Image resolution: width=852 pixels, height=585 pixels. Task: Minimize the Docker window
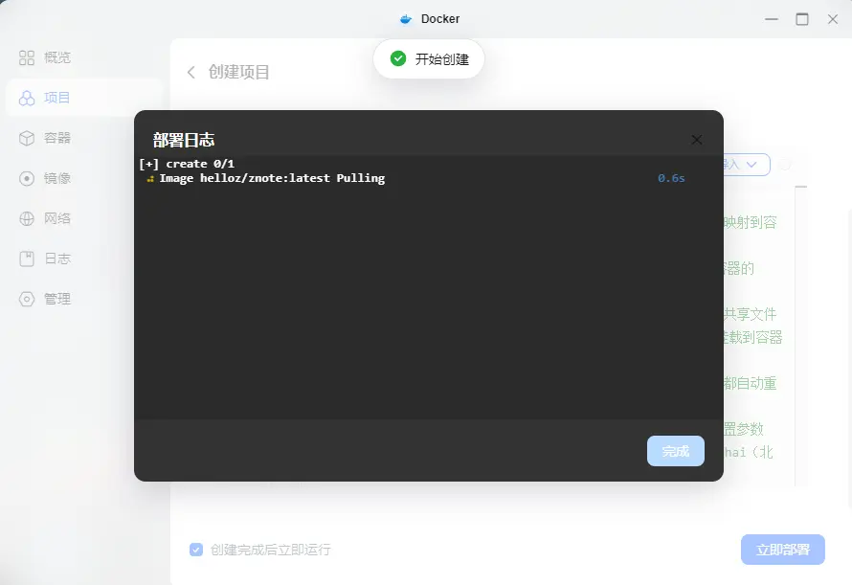click(x=771, y=19)
